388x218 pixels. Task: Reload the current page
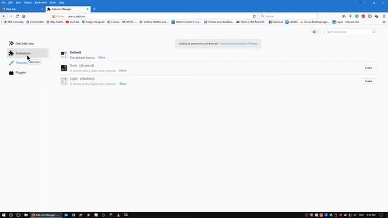(17, 16)
